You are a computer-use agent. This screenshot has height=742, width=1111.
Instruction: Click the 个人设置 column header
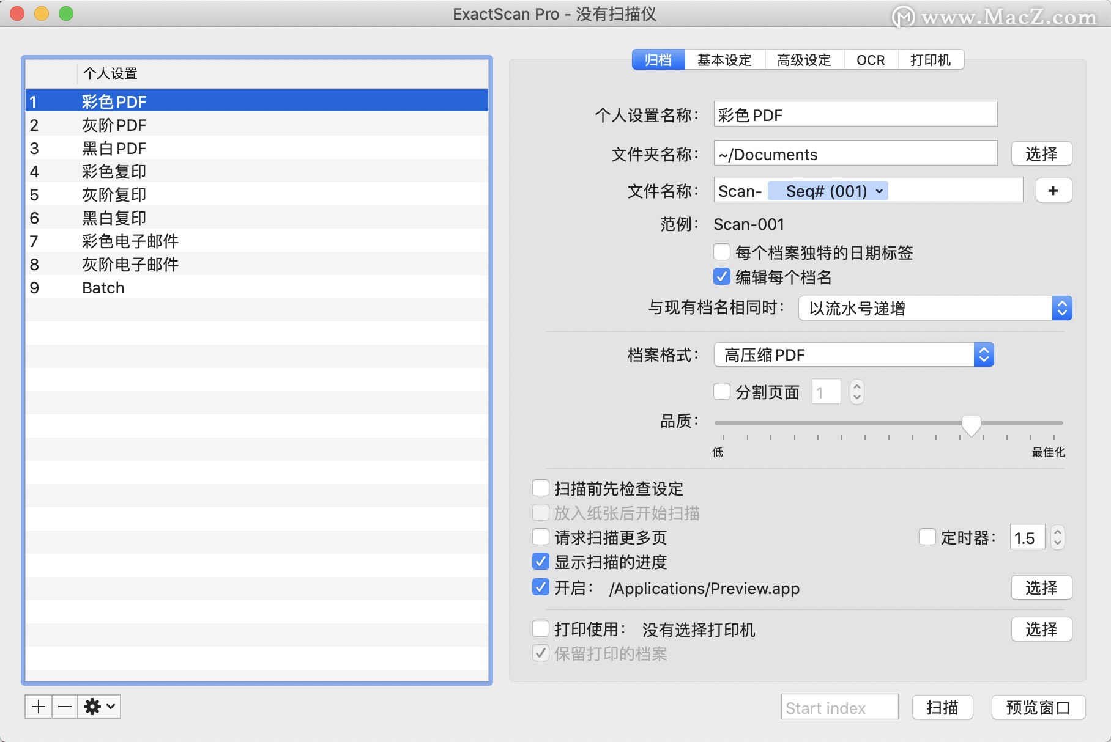(x=283, y=73)
